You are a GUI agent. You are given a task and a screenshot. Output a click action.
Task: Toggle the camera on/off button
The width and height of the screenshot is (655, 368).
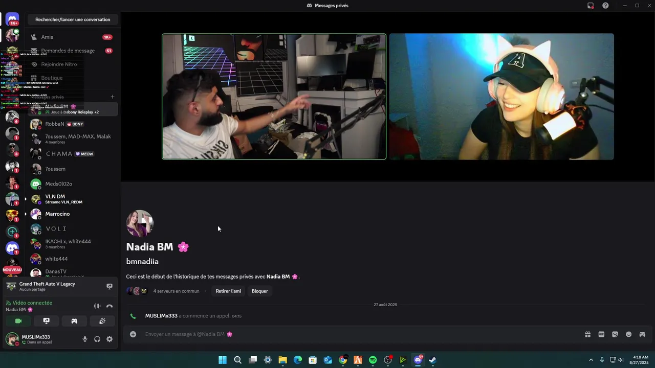pos(18,321)
